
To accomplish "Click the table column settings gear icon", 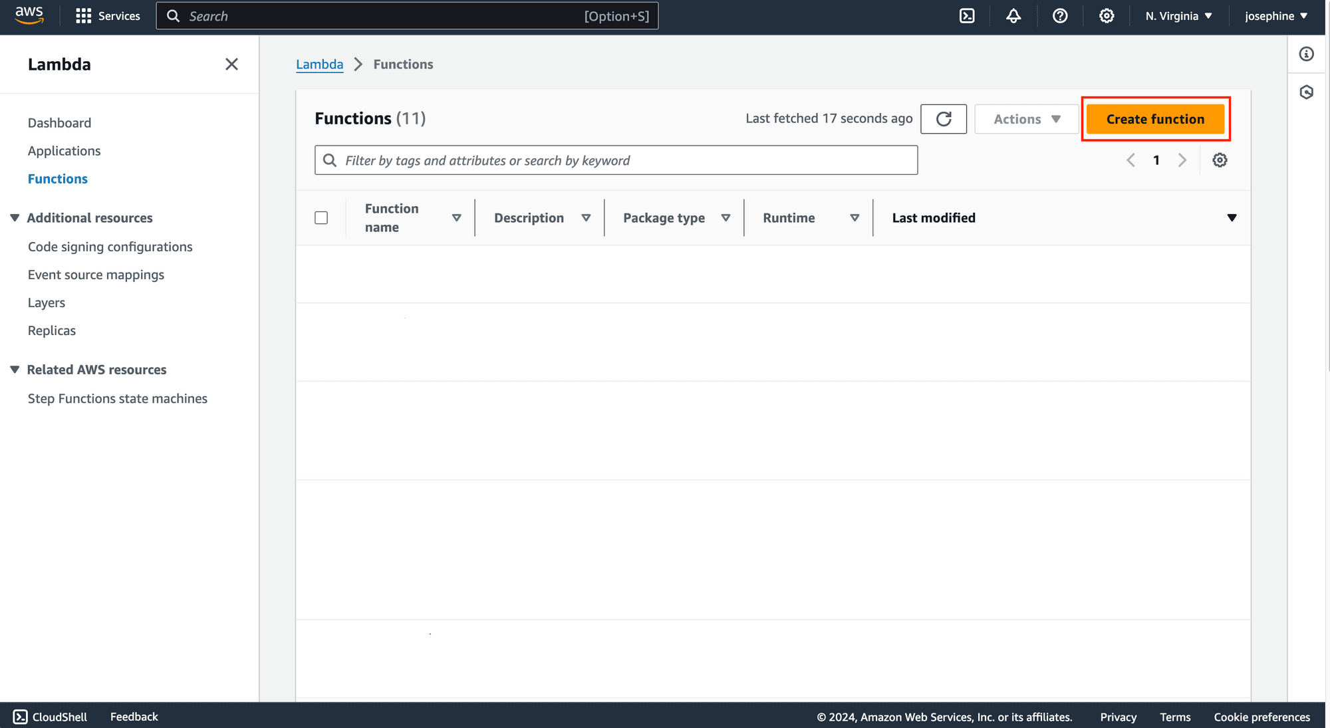I will (1218, 160).
